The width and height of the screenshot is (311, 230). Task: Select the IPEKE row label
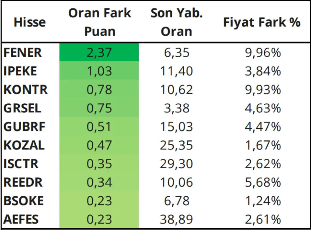pyautogui.click(x=20, y=71)
